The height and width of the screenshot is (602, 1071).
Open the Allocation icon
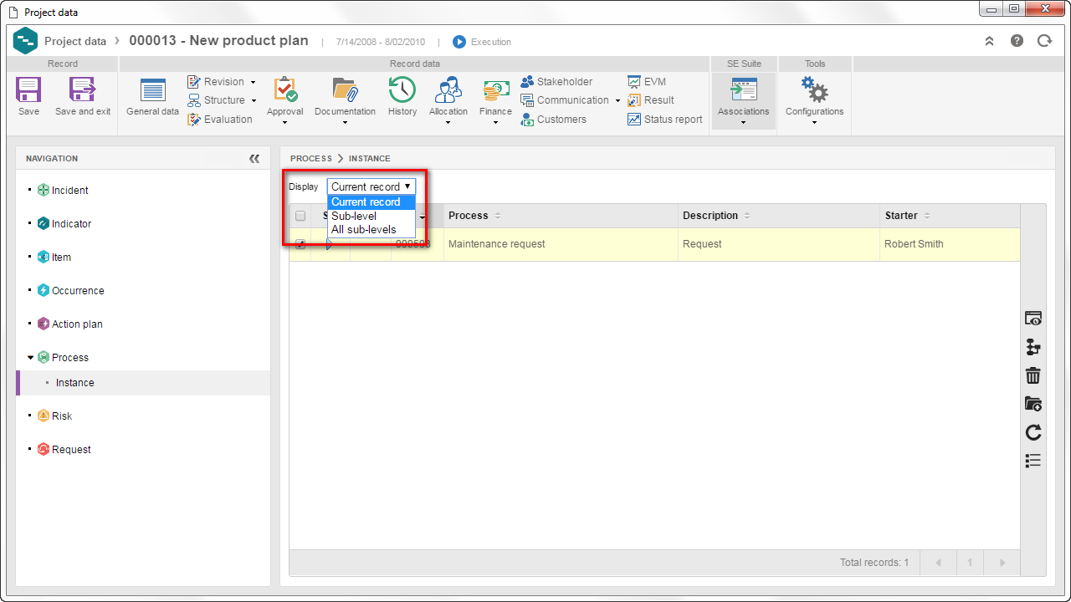click(448, 89)
